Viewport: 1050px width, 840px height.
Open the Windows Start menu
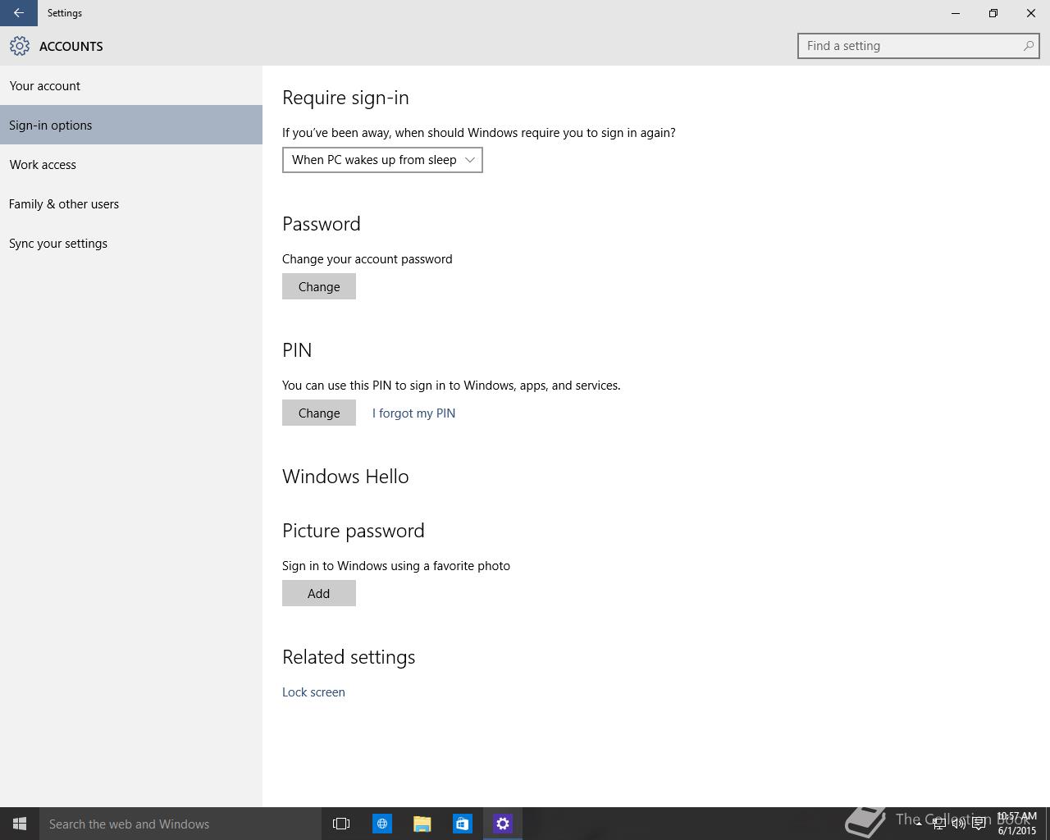pos(20,824)
